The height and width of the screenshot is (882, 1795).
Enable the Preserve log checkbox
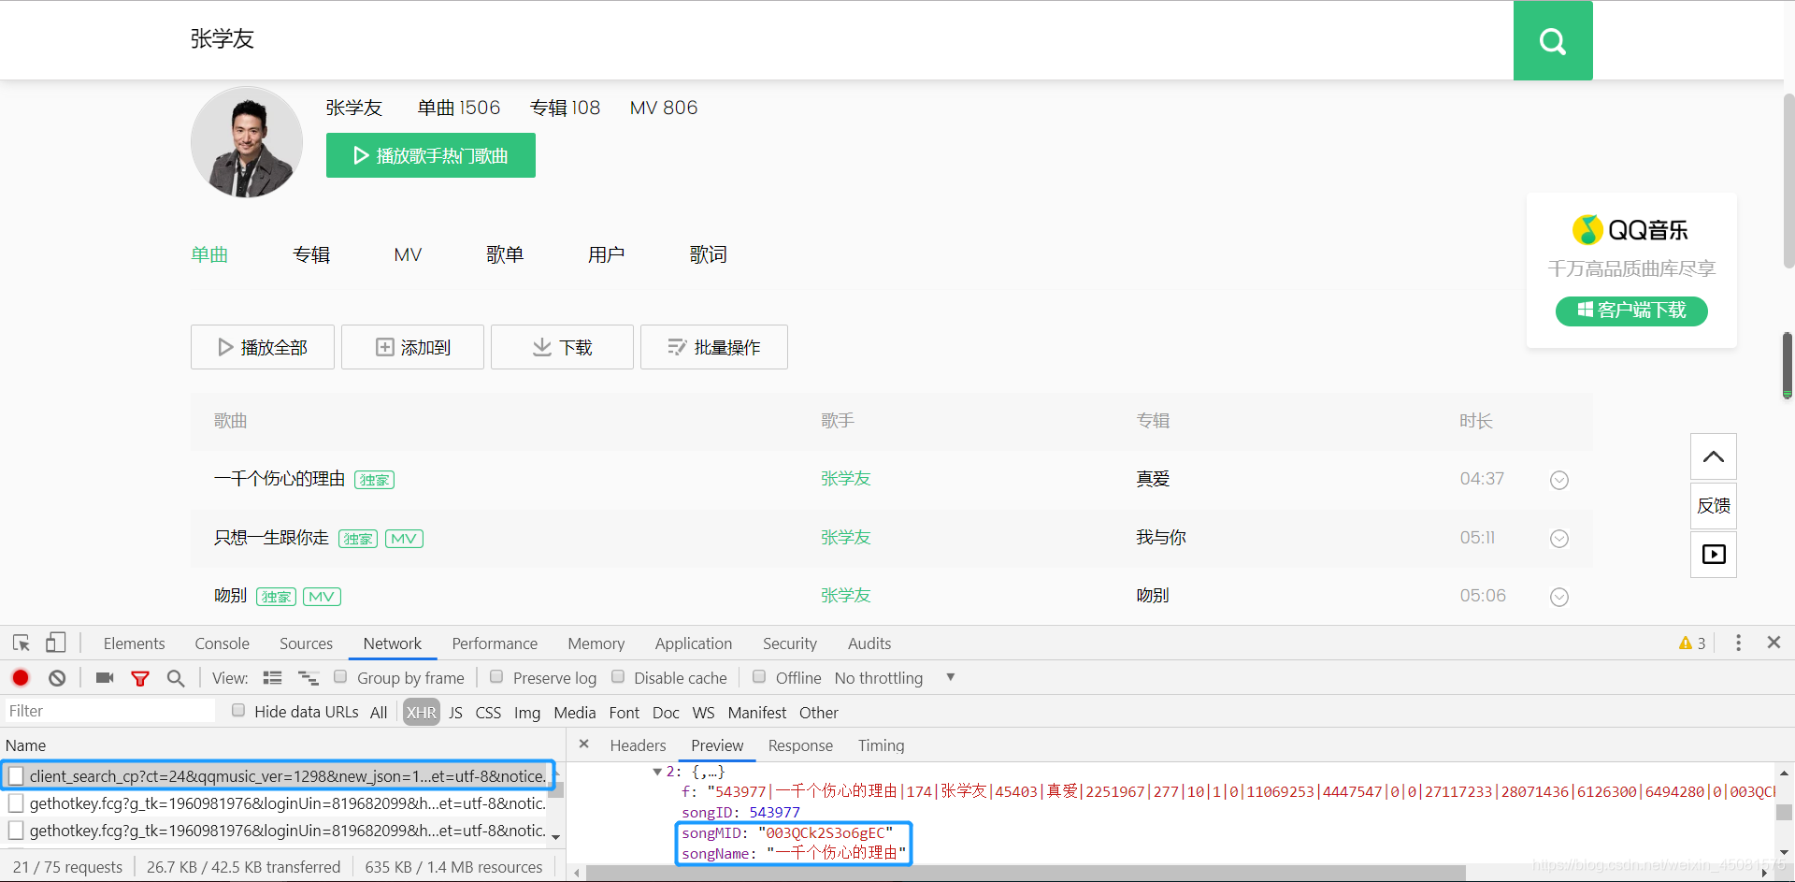[x=496, y=676]
